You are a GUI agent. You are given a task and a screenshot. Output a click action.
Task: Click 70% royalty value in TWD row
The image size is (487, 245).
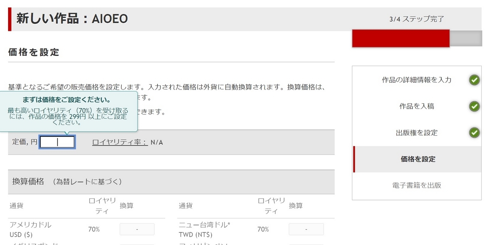click(x=263, y=229)
